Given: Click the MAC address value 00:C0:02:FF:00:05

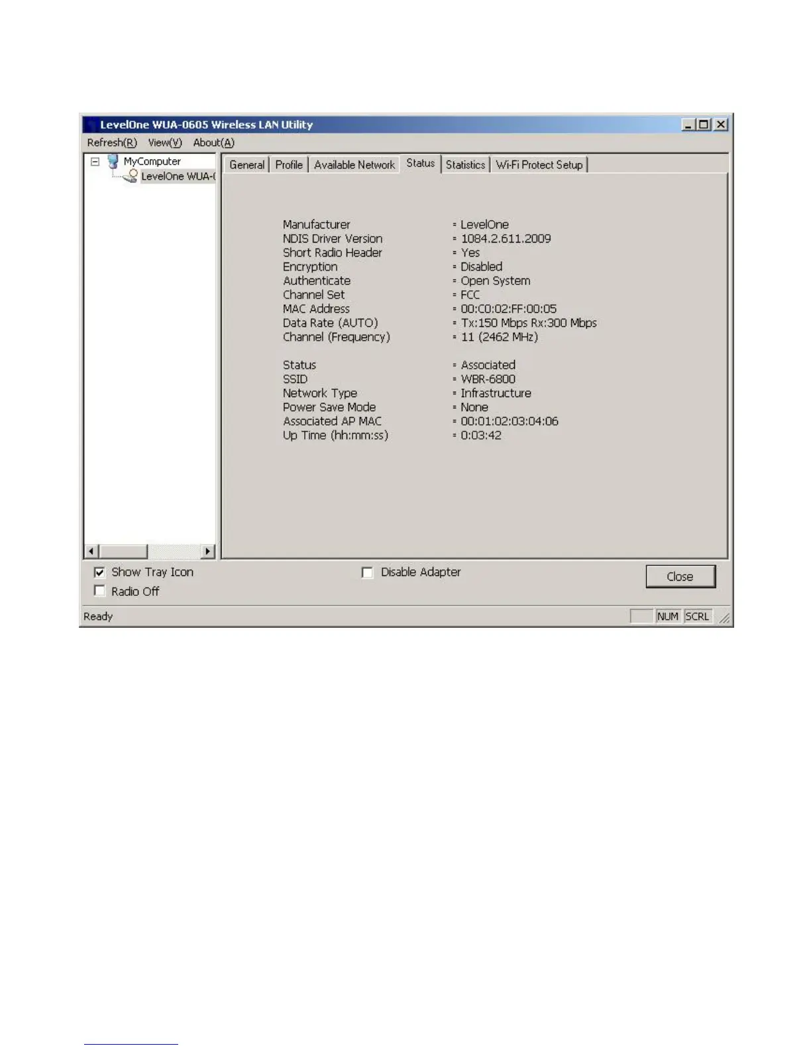Looking at the screenshot, I should tap(508, 309).
